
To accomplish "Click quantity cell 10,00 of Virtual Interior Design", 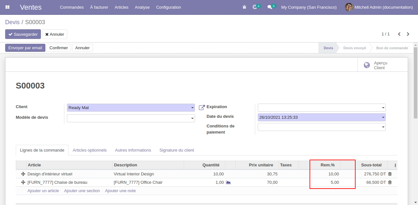I will click(204, 174).
